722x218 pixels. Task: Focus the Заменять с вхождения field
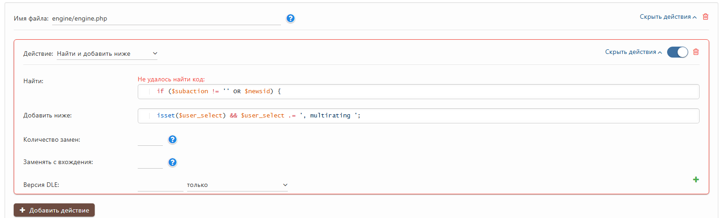(x=150, y=163)
